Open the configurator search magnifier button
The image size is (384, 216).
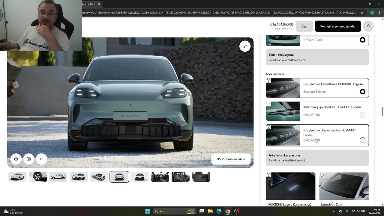click(x=368, y=26)
